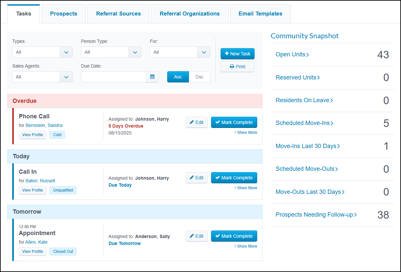Viewport: 401px width, 272px height.
Task: Expand Show More on the Appointment task
Action: coord(246,246)
